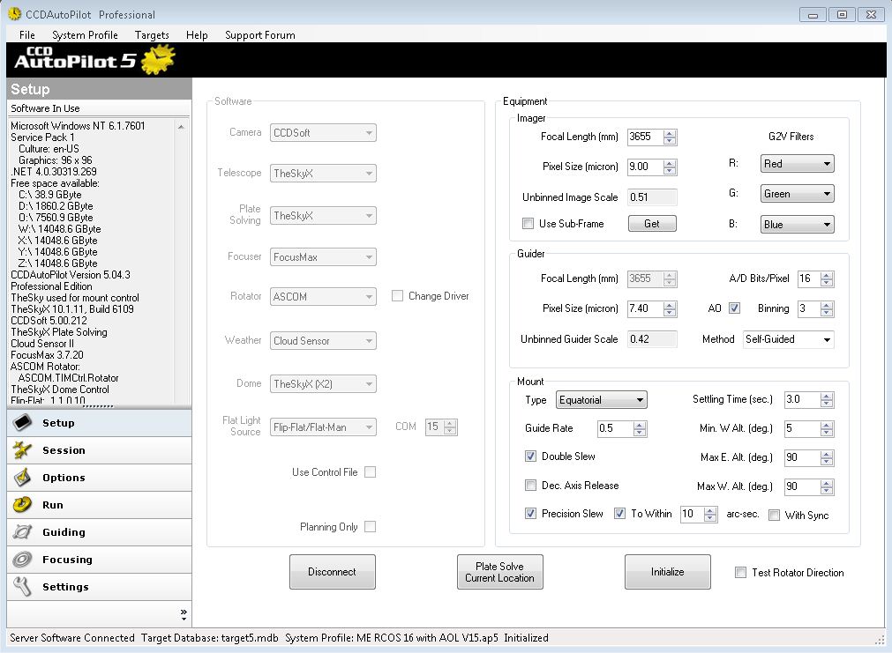
Task: Click the Get button for sub-frame
Action: pos(652,223)
